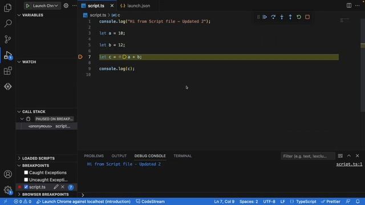Change encoding via UTF-8 indicator
The image size is (365, 205).
[269, 202]
